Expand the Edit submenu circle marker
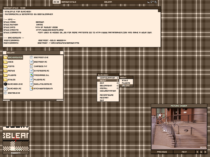Viewport: 210px width, 157px height. [117, 83]
